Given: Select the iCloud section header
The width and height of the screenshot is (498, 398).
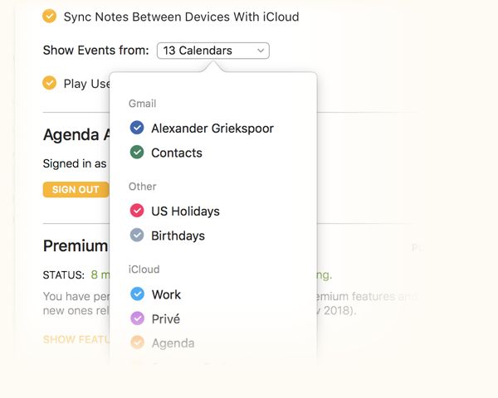Looking at the screenshot, I should (144, 269).
